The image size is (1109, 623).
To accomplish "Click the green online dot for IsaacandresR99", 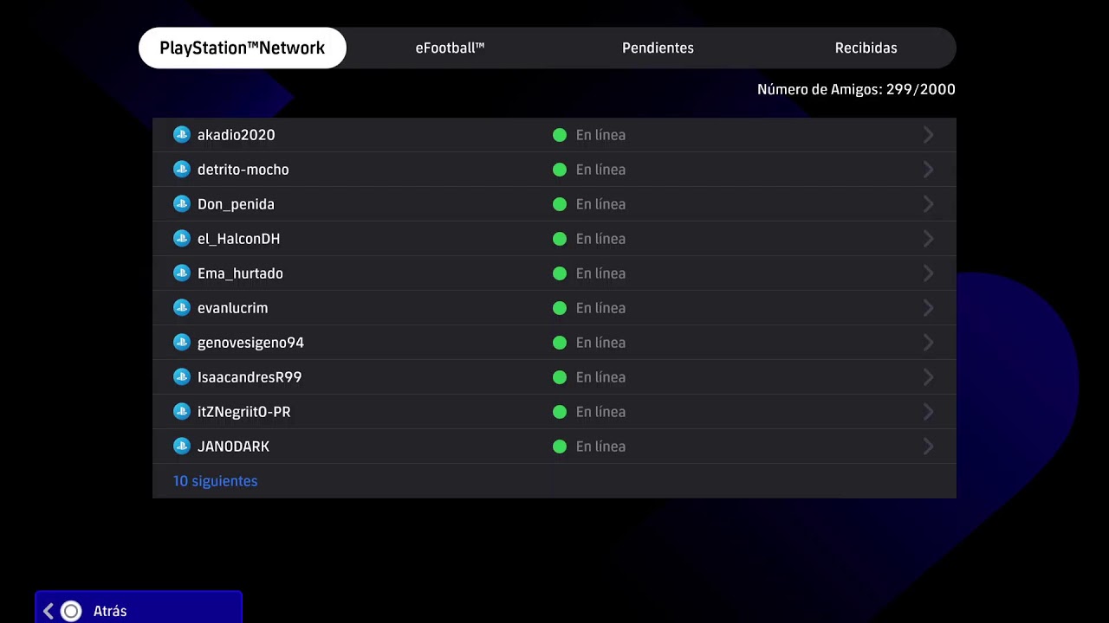I will pyautogui.click(x=560, y=377).
